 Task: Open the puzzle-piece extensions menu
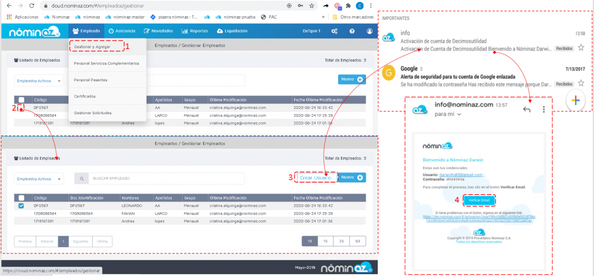tap(348, 6)
